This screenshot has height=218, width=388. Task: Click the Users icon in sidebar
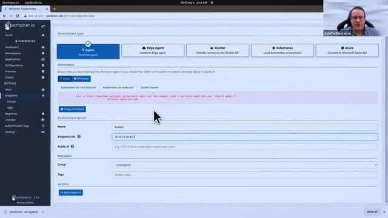pyautogui.click(x=43, y=90)
